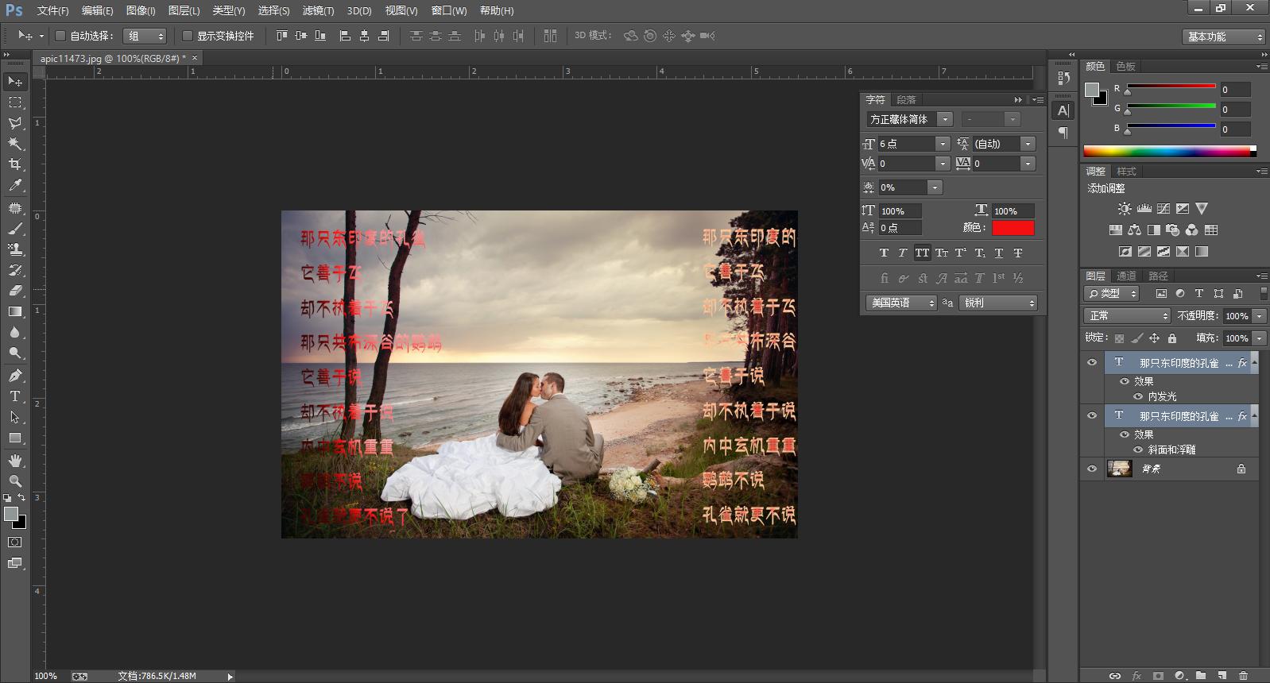
Task: Select the Hand tool
Action: (x=15, y=461)
